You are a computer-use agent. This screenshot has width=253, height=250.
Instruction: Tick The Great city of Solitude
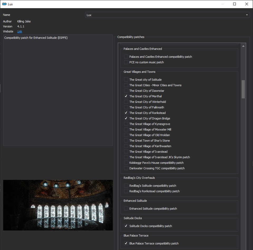click(126, 80)
